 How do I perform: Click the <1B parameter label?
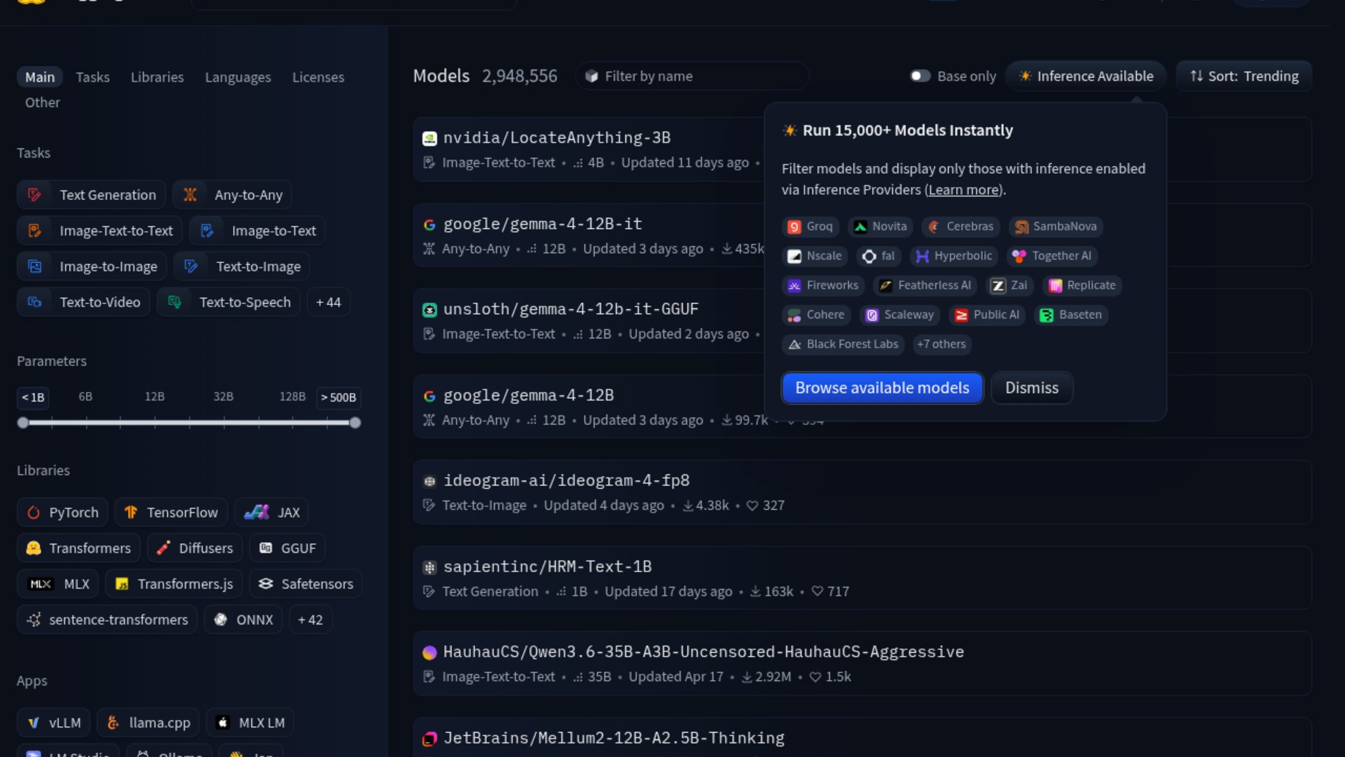pyautogui.click(x=33, y=397)
